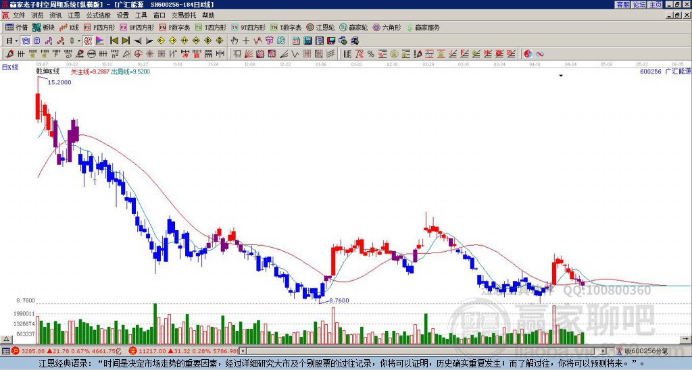The image size is (692, 370).
Task: Click the 600256 广汇能源 stock label
Action: 665,71
